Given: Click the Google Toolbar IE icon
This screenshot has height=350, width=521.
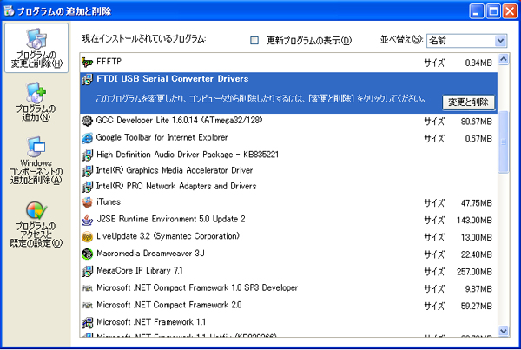Looking at the screenshot, I should (x=87, y=138).
